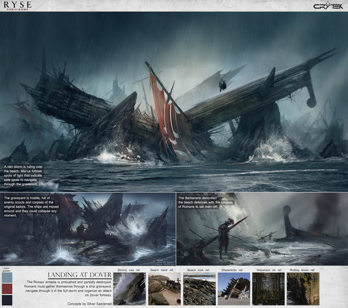This screenshot has width=348, height=308.
Task: Click the 'The Barbarians decorated' caption
Action: [x=205, y=202]
